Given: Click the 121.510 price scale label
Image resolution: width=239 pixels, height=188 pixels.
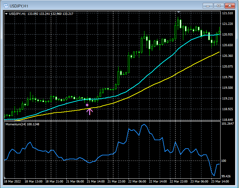Looking at the screenshot, I should [228, 13].
